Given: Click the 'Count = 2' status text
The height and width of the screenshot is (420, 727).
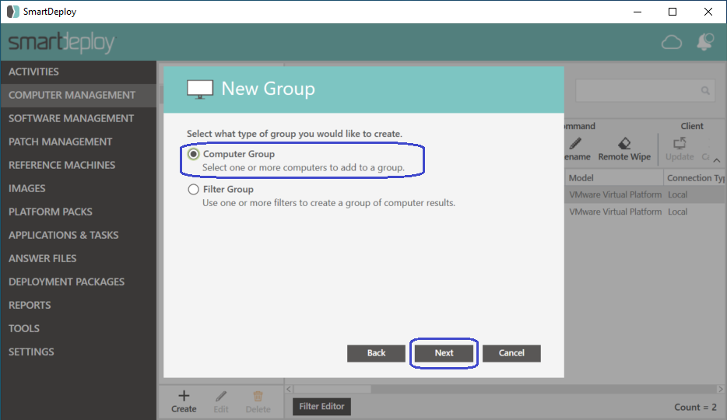Looking at the screenshot, I should click(695, 407).
